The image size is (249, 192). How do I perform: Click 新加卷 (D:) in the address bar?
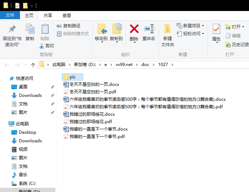(x=85, y=65)
